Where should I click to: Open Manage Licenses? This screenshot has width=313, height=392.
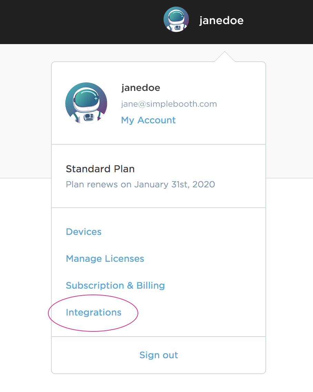tap(105, 259)
